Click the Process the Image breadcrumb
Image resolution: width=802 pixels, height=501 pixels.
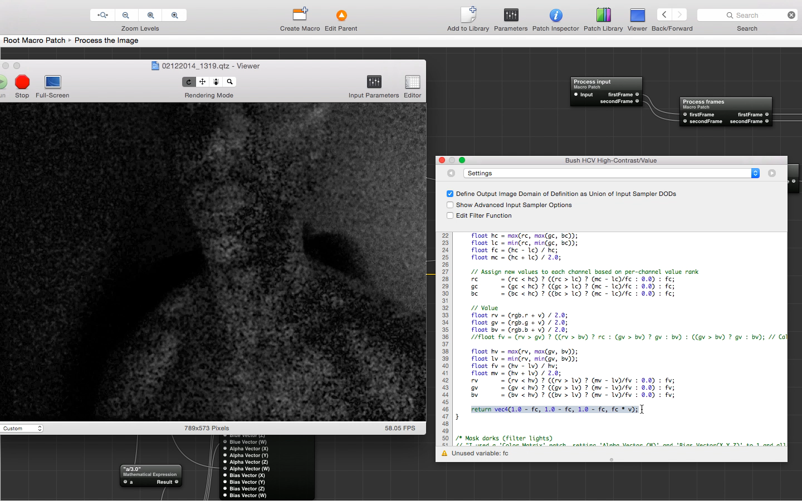(x=106, y=40)
